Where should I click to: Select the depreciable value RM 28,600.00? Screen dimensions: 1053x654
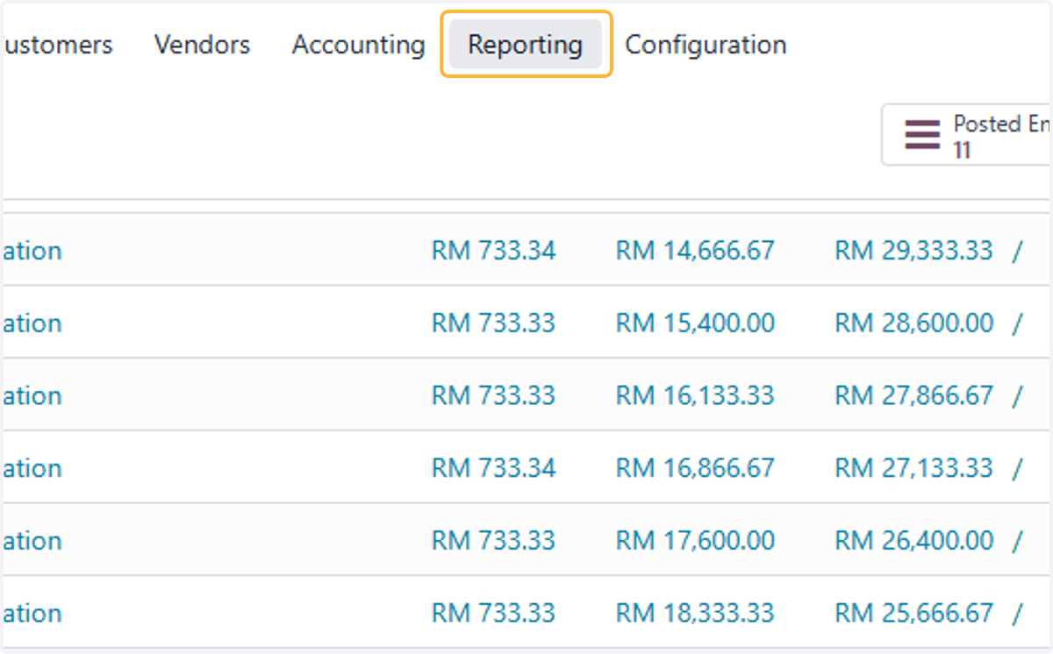(x=913, y=323)
